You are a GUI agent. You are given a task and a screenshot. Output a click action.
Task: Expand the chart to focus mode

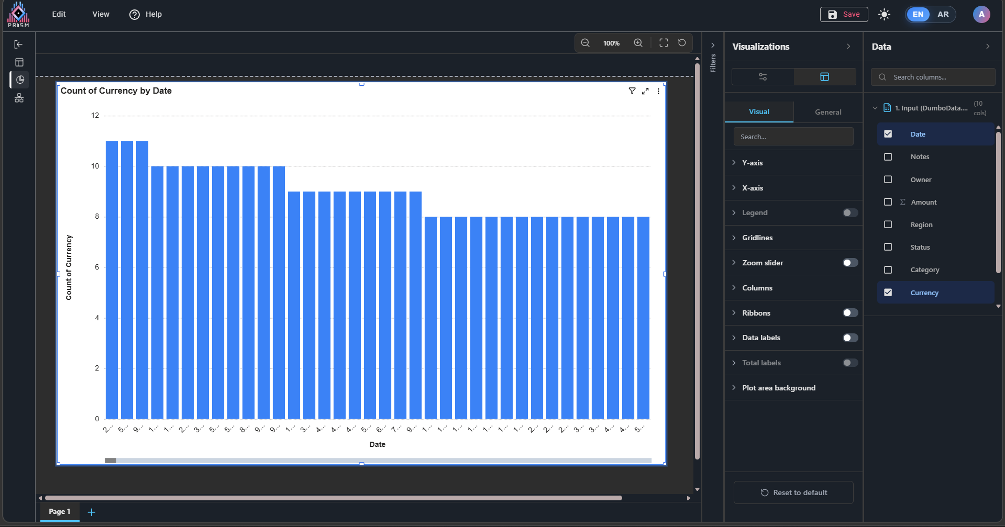(645, 91)
